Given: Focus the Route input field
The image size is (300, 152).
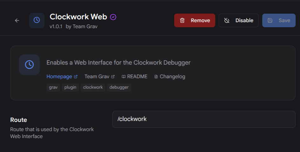Looking at the screenshot, I should coord(204,119).
